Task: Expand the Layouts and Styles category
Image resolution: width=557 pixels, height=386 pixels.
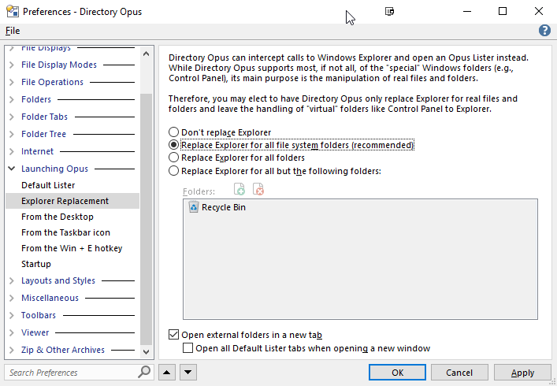Action: tap(12, 281)
